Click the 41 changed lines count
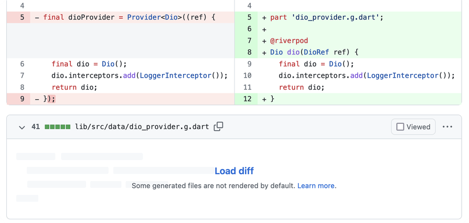The width and height of the screenshot is (469, 223). click(x=36, y=126)
